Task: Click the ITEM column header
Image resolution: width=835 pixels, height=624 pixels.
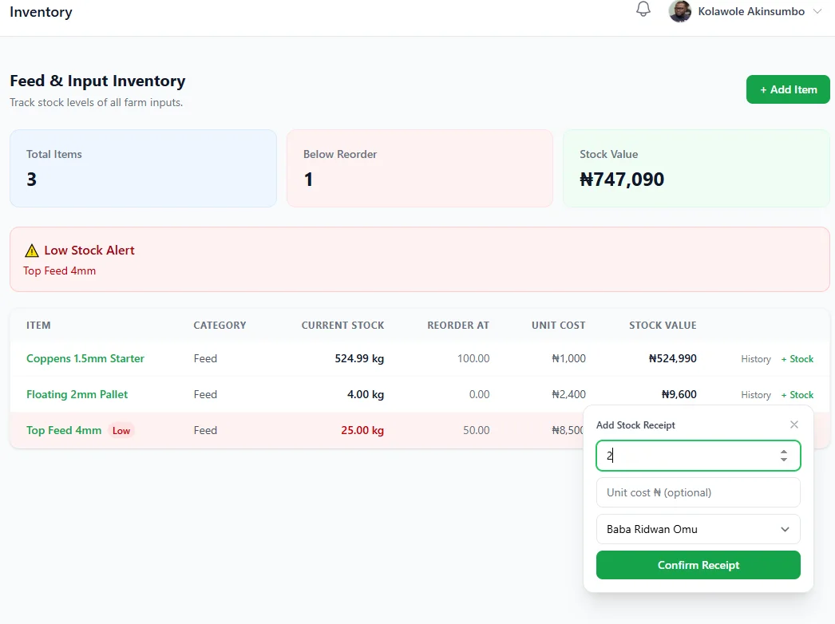Action: pos(38,326)
